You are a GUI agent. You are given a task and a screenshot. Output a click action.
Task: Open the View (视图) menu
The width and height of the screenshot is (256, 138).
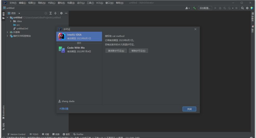[x=32, y=3]
